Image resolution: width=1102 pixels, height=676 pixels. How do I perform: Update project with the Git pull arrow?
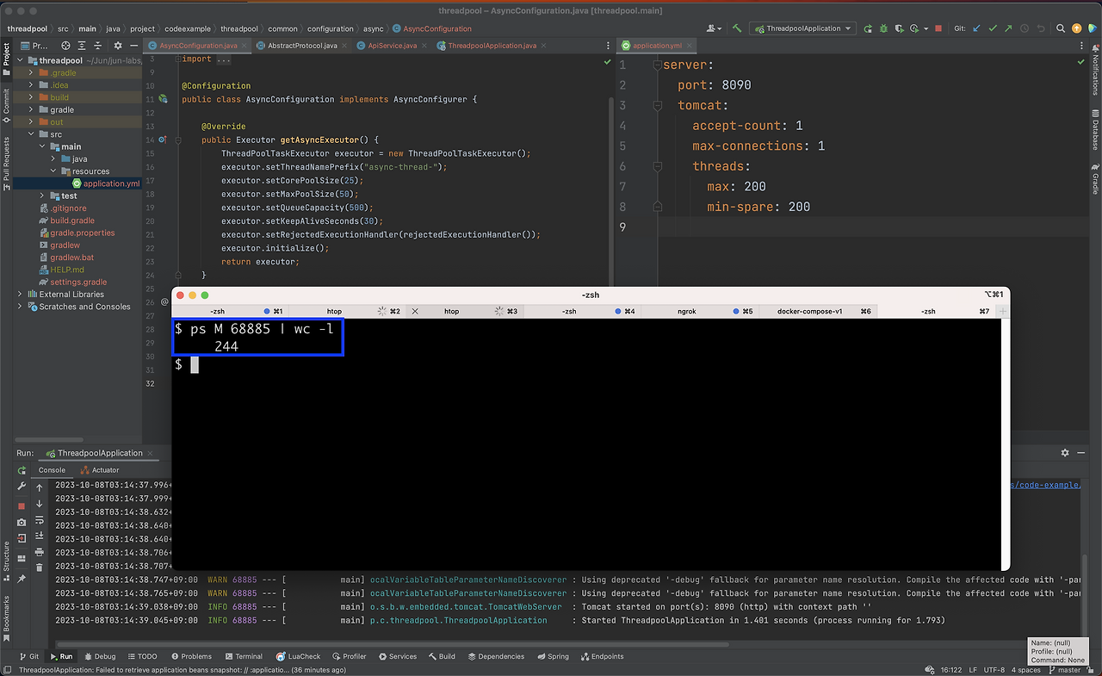point(976,28)
